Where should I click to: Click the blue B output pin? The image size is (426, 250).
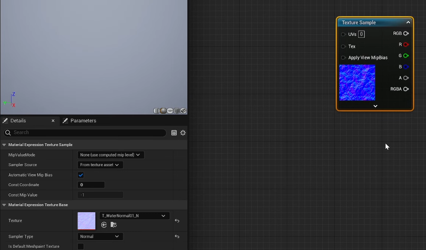(406, 67)
